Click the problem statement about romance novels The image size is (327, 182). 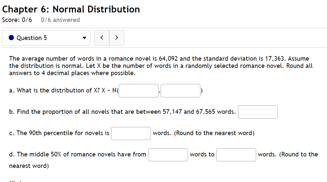(x=161, y=66)
